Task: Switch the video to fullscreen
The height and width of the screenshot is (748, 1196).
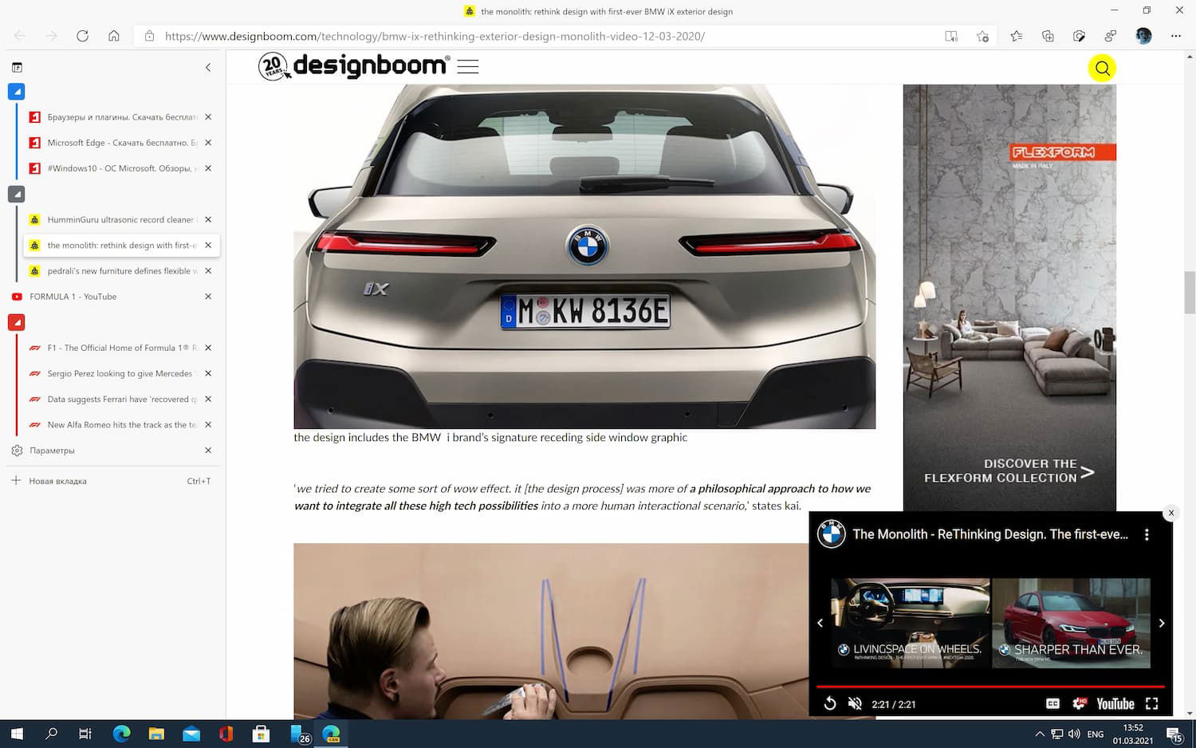Action: pos(1151,703)
